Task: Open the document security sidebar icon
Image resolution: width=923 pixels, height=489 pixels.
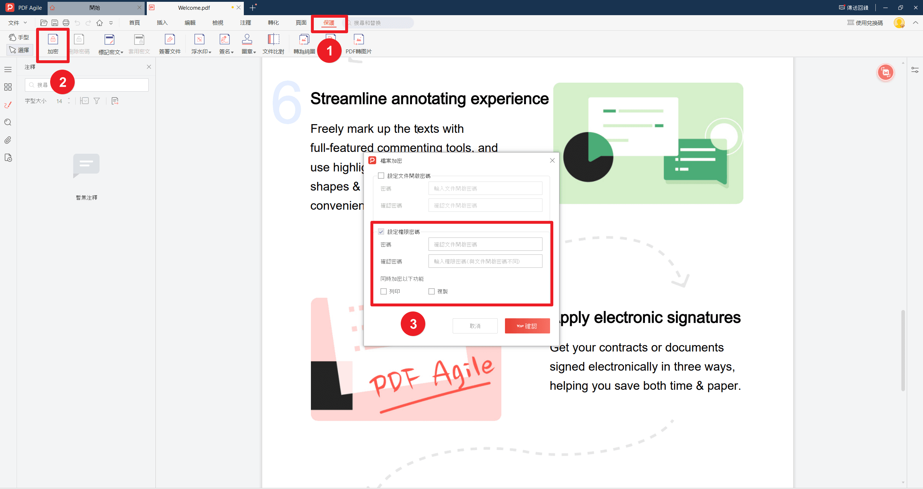Action: 8,158
